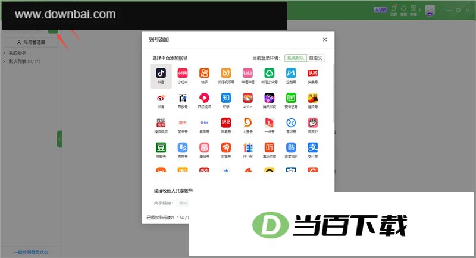Select the 网易号 red icon
The width and height of the screenshot is (476, 258).
point(226,123)
